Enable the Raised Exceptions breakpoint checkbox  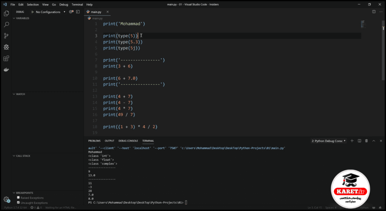18,197
